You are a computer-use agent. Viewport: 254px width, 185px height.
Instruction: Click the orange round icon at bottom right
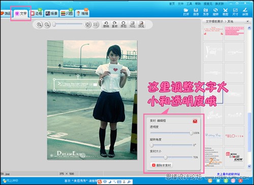click(x=210, y=181)
